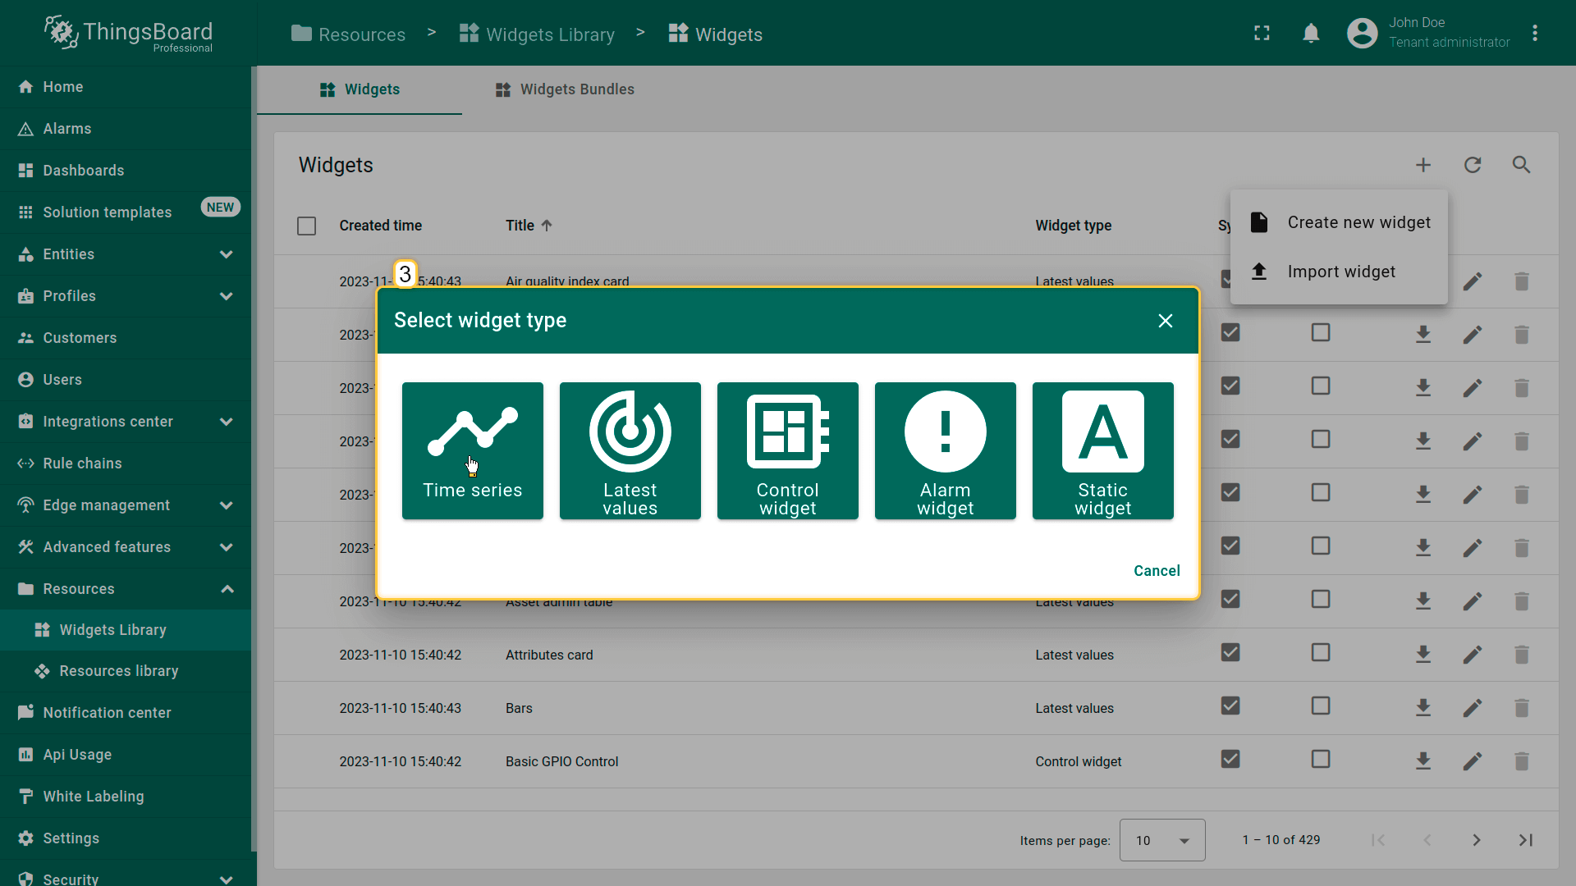
Task: Go to the next page arrow
Action: 1476,840
